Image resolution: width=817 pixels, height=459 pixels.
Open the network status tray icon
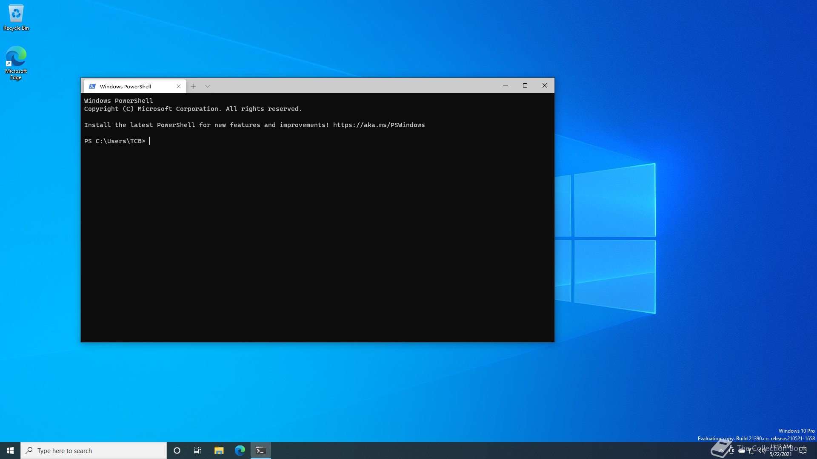click(752, 450)
